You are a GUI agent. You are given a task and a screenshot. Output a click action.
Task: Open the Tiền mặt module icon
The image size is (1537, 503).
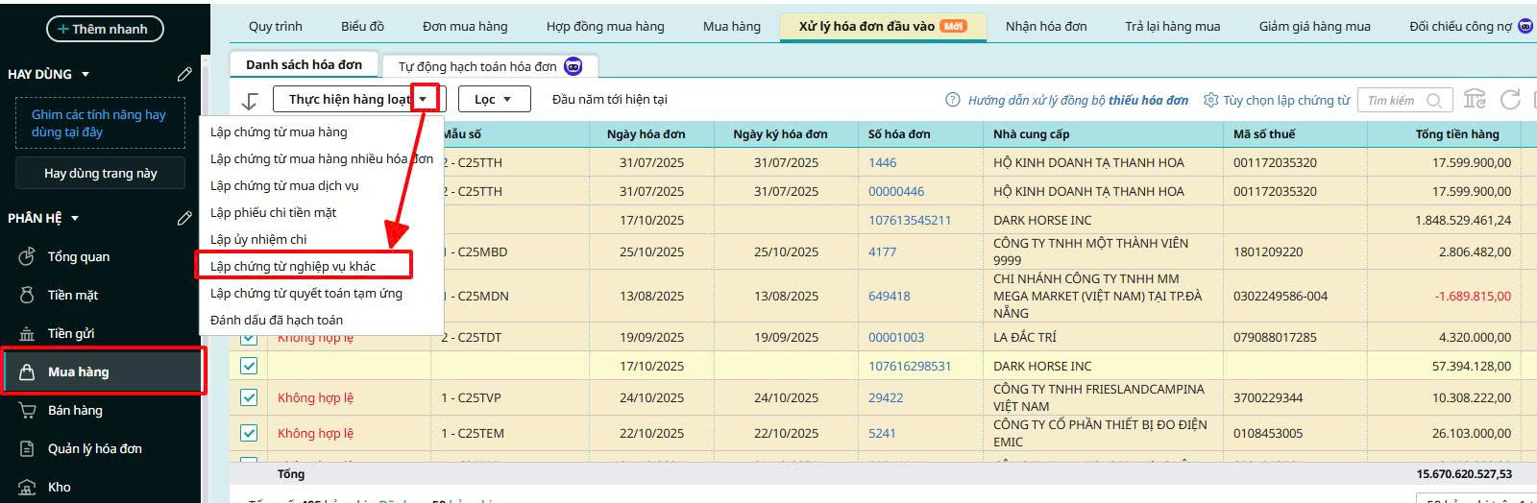(27, 295)
